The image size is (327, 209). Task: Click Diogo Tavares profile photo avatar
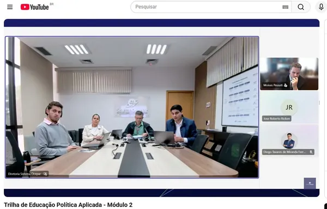(289, 141)
